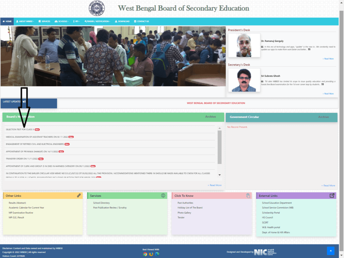Open Sri Subrata Ghosh's portrait photo
Viewport: 344px width, 258px height.
tap(244, 80)
